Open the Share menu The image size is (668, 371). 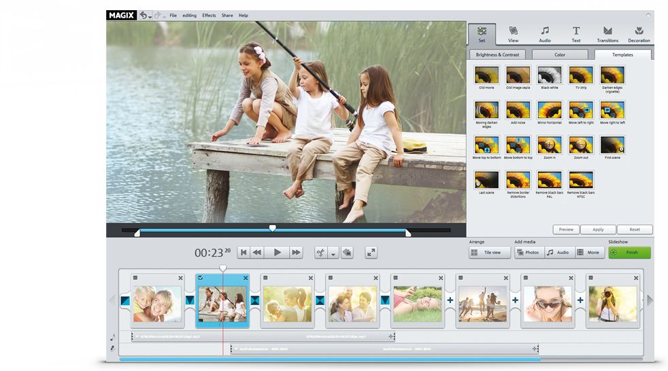pos(227,16)
